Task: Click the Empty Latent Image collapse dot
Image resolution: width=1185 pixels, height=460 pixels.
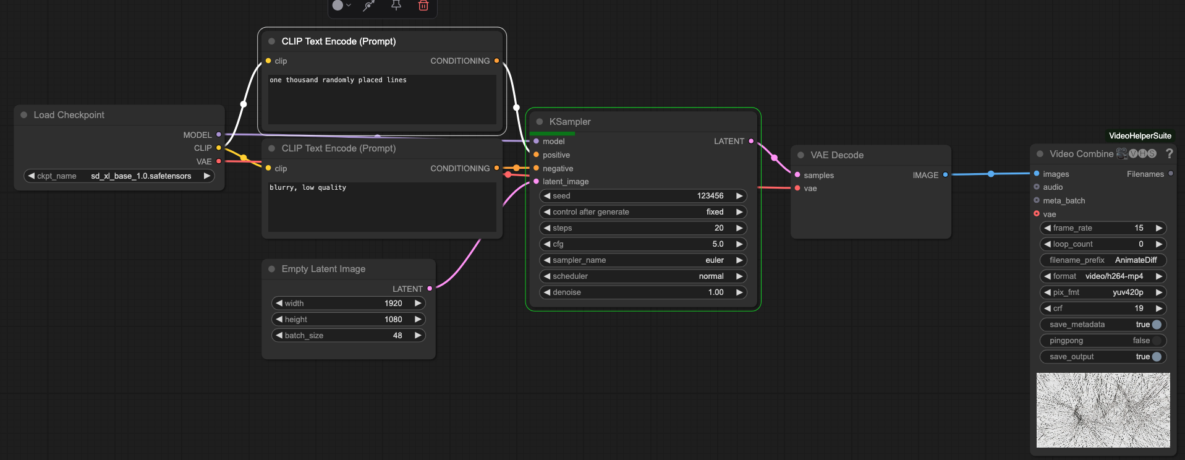Action: 272,269
